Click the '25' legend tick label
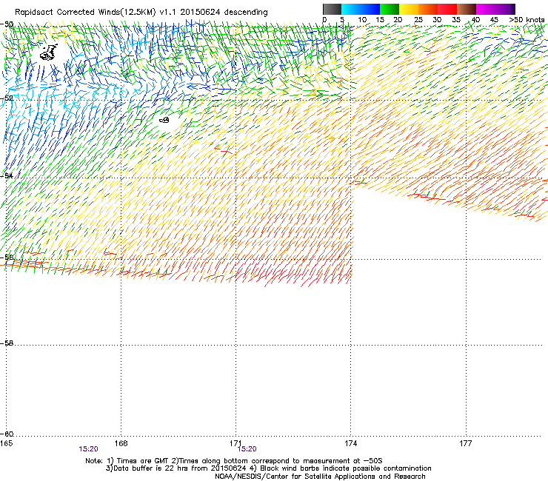This screenshot has height=481, width=548. coord(418,20)
